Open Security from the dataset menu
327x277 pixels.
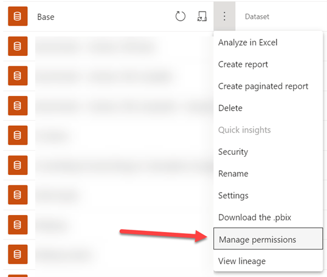pyautogui.click(x=233, y=152)
